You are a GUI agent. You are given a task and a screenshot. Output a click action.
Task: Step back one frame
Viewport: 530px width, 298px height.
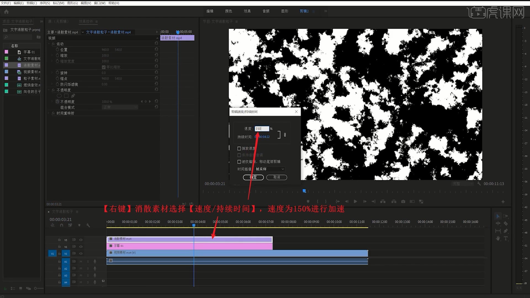[347, 201]
